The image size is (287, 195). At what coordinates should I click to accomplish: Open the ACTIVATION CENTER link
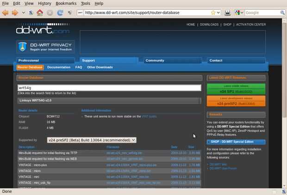tap(251, 25)
